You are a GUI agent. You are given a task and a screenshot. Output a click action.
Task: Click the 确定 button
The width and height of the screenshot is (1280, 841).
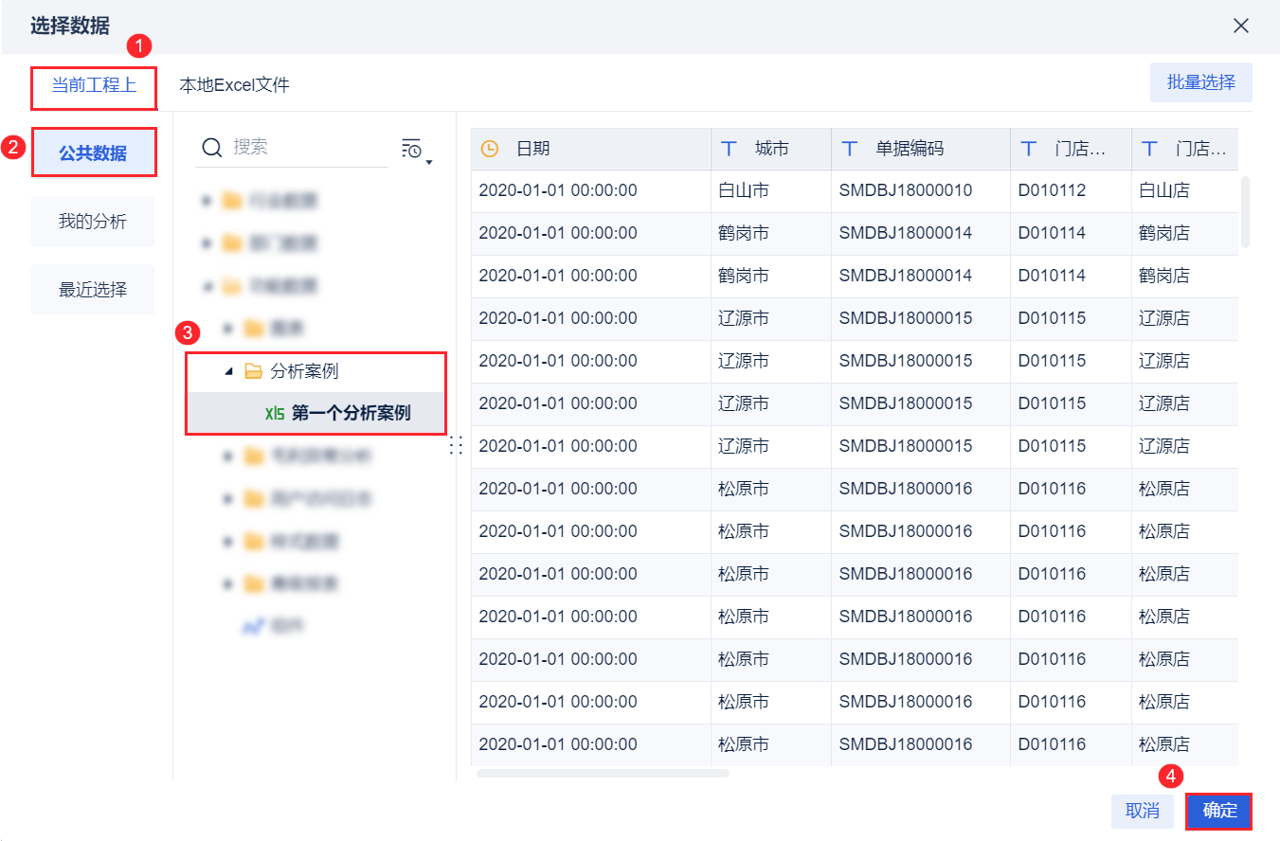point(1219,811)
